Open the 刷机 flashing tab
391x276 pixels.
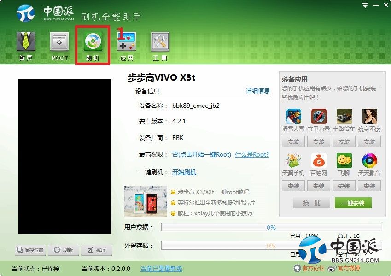click(93, 47)
